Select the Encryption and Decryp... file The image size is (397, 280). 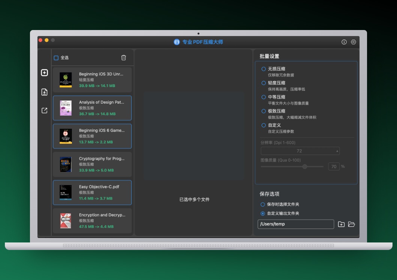[92, 221]
